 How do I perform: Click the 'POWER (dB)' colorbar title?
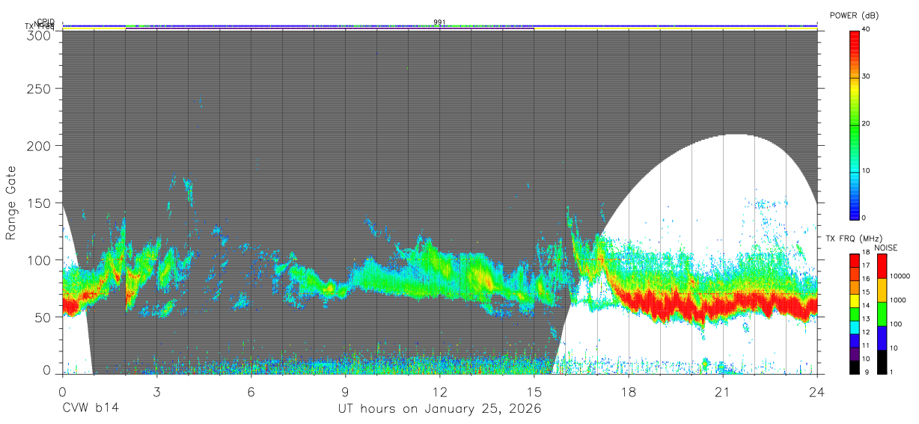[855, 16]
